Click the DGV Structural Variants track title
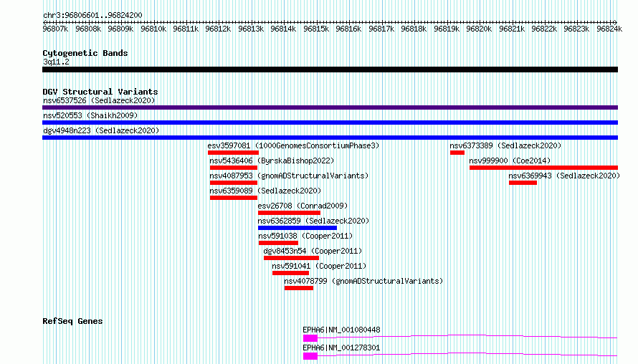The height and width of the screenshot is (364, 638). tap(100, 92)
